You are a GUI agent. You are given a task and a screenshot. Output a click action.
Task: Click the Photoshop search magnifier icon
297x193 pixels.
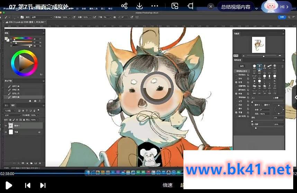(x=289, y=17)
